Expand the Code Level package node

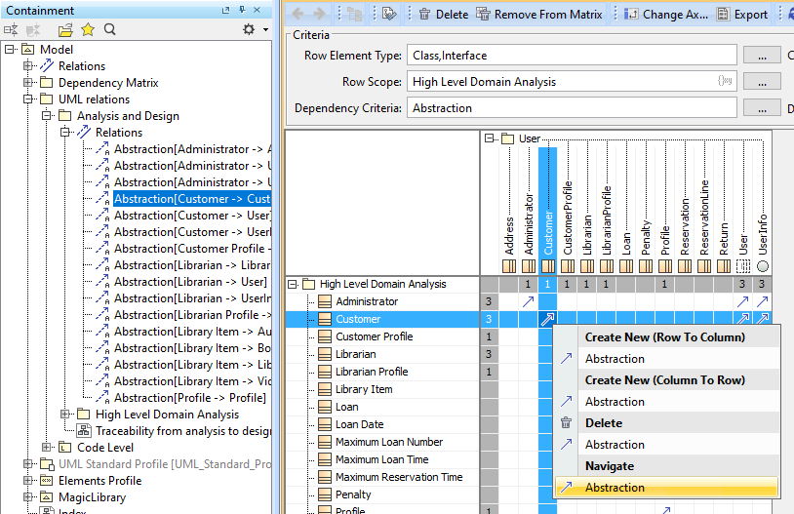click(x=46, y=448)
